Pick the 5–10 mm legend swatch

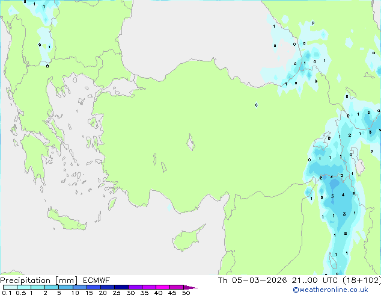[66, 287]
